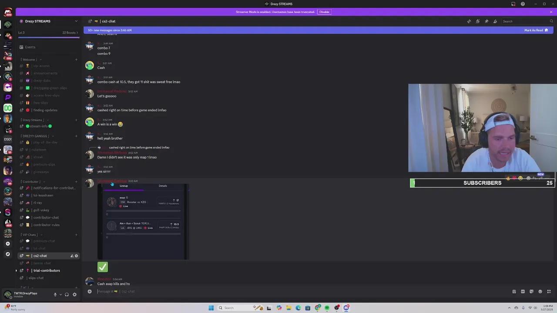
Task: Jump to 50+ new messages since 3:46 AM
Action: coord(110,30)
